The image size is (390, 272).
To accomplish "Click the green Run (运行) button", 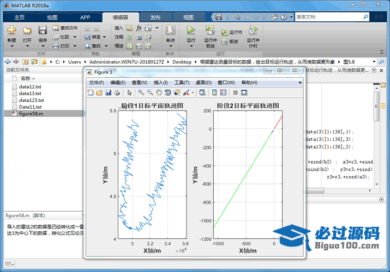I will 191,30.
